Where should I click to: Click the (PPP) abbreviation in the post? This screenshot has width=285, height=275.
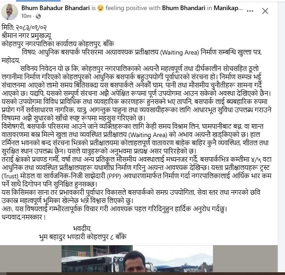[114, 176]
